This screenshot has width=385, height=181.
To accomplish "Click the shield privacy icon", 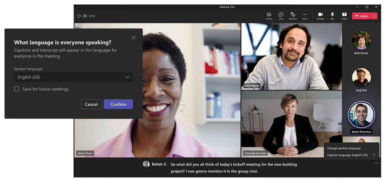I will tap(79, 16).
